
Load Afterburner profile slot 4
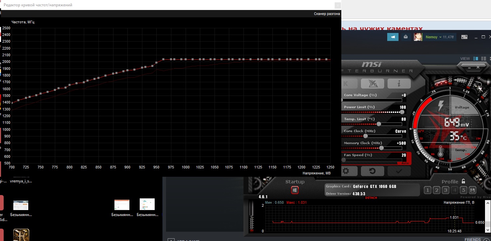[454, 190]
